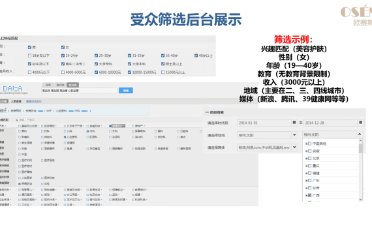Image resolution: width=372 pixels, height=235 pixels.
Task: Uncheck the 10000-15000元 income checkbox
Action: pyautogui.click(x=129, y=72)
